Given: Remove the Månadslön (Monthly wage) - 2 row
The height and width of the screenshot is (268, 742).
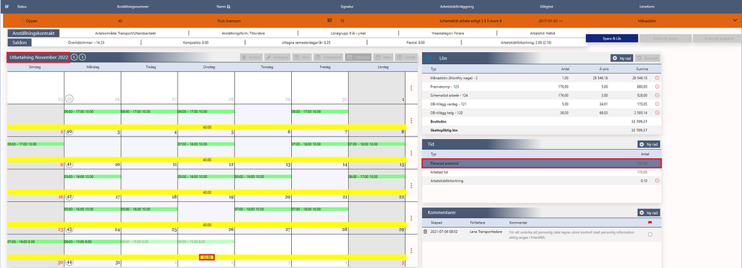Looking at the screenshot, I should (657, 78).
